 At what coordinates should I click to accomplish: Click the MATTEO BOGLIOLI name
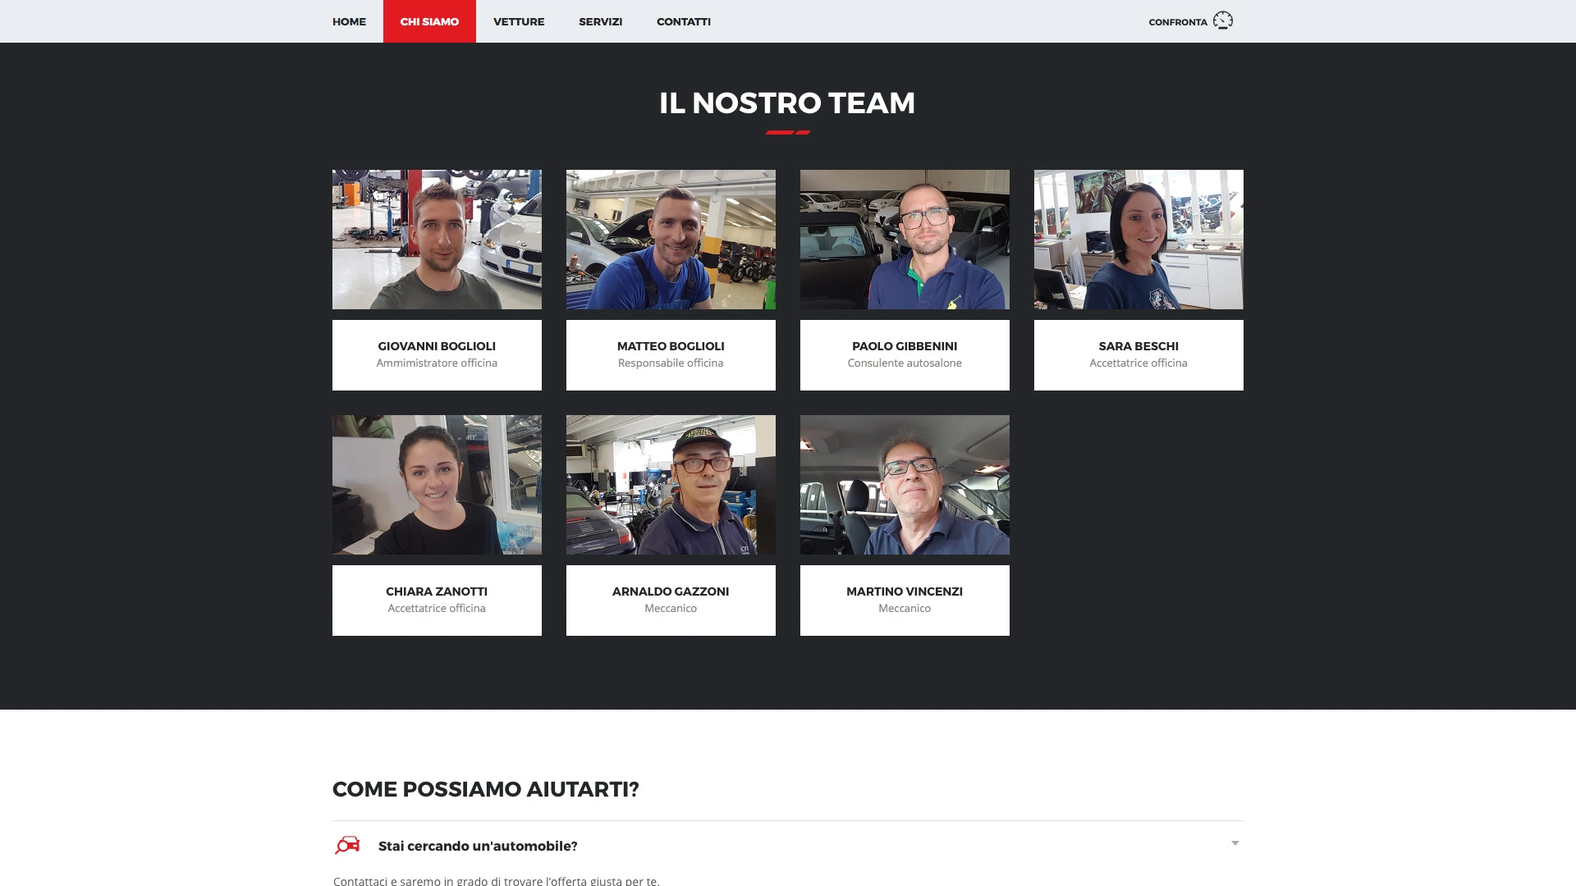671,346
